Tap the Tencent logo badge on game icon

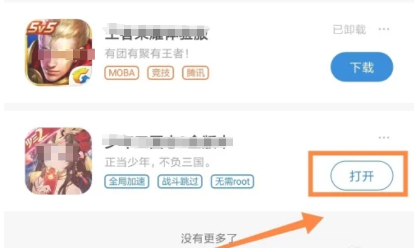(x=82, y=75)
